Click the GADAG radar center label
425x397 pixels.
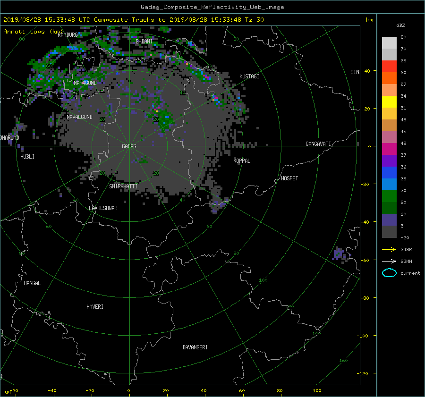click(129, 146)
